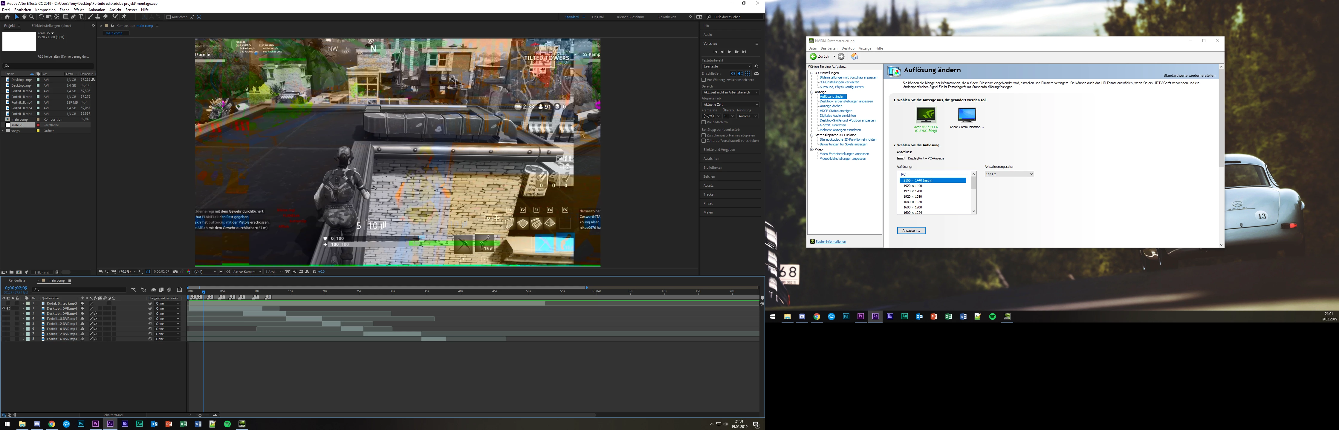Choose the Horizontal Type tool
This screenshot has height=430, width=1339.
[x=81, y=17]
